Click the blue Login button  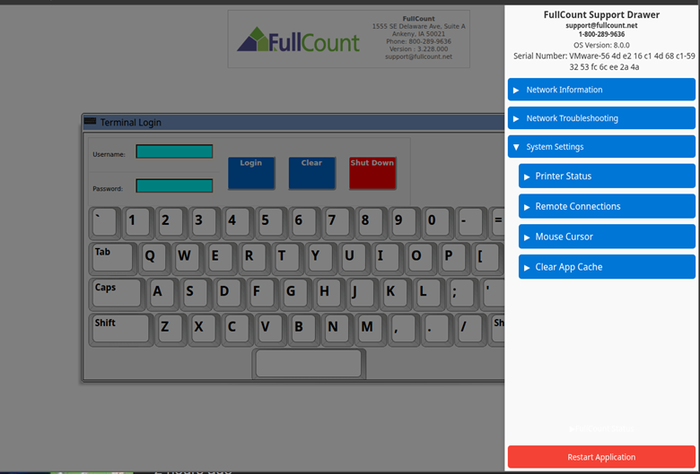251,173
